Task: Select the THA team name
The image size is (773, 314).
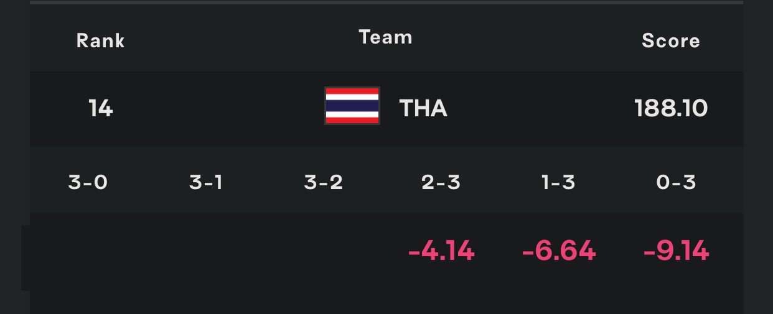Action: pyautogui.click(x=423, y=109)
